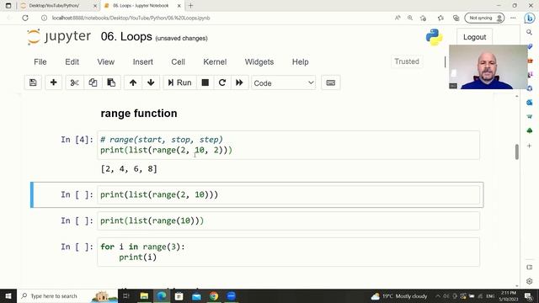Click the taskbar search box
Screen dimensions: 539x303
(x=67, y=296)
